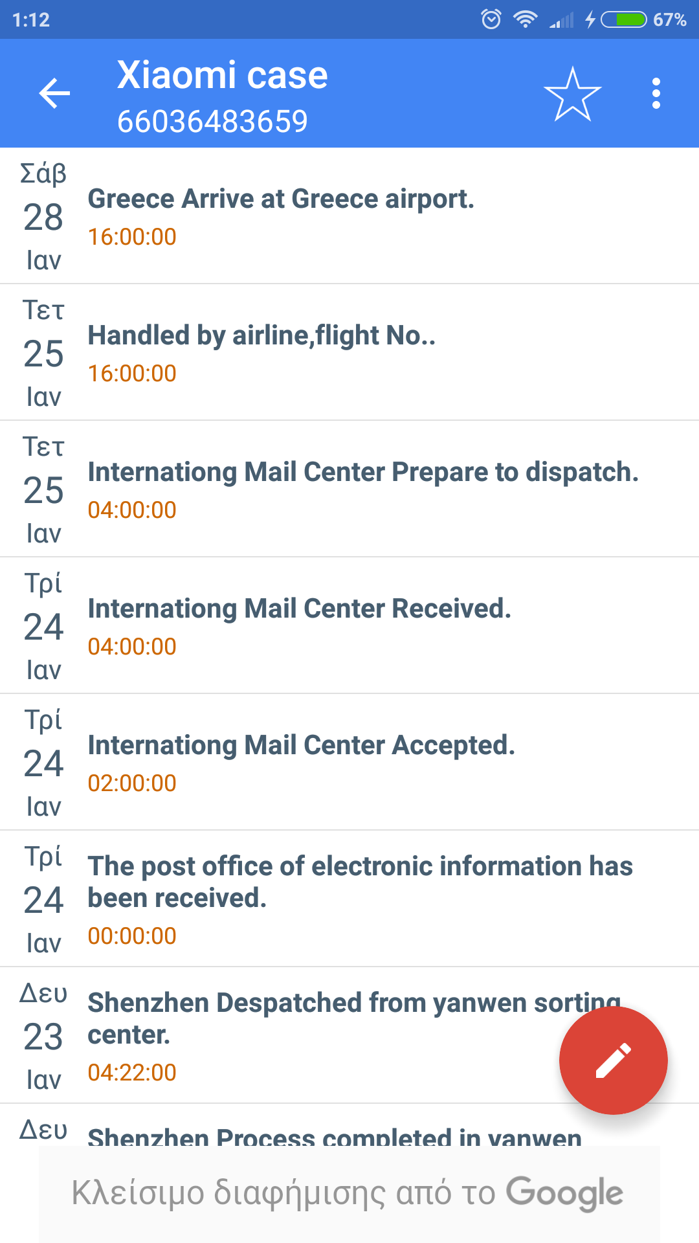This screenshot has width=699, height=1243.
Task: Open the three-dot overflow menu
Action: (656, 94)
